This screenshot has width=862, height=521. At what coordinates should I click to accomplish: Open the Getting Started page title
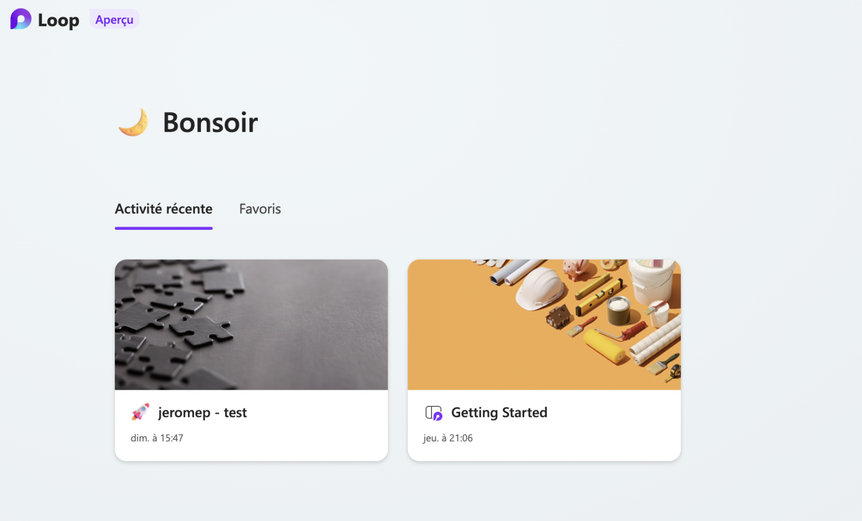coord(499,412)
